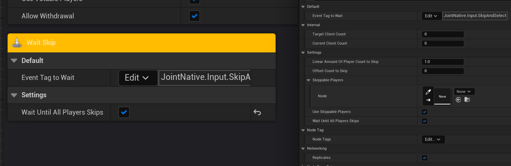The width and height of the screenshot is (511, 166).
Task: Reset Wait Until All Players Skips to default
Action: pos(257,112)
